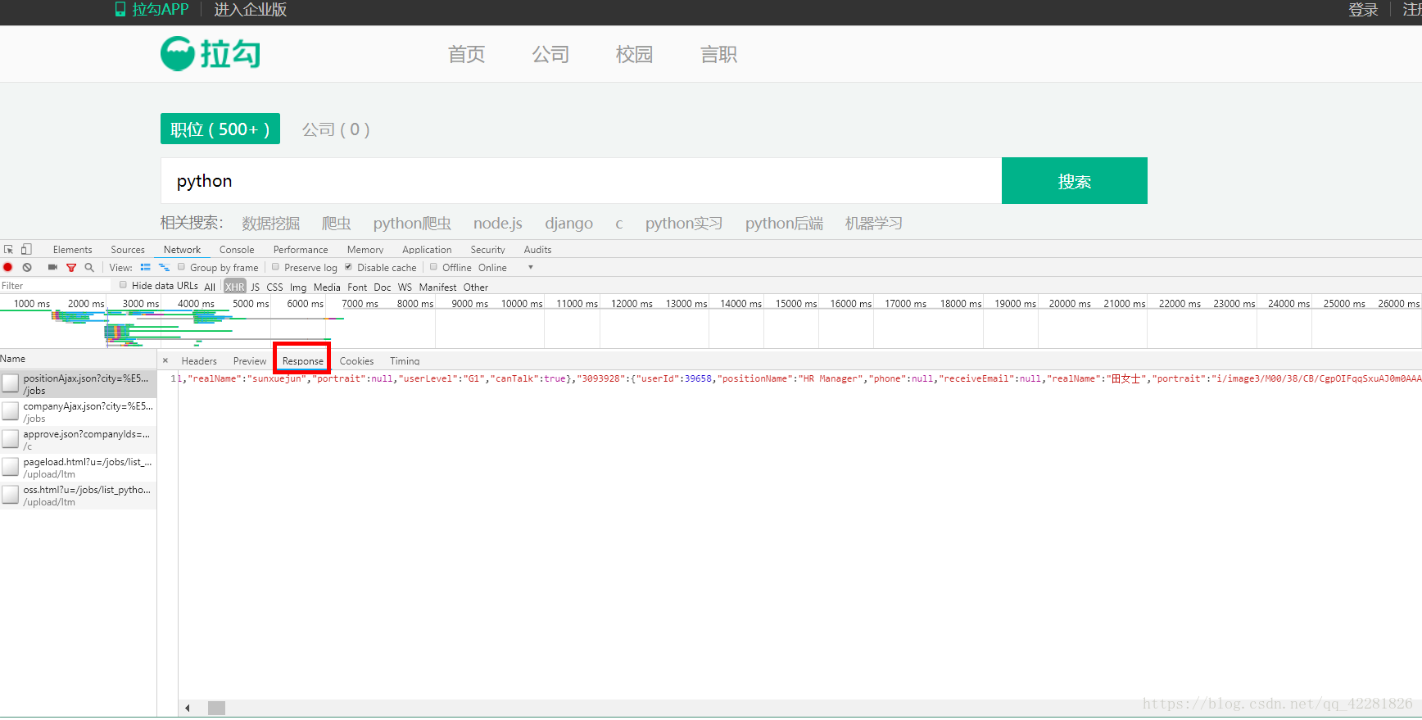Click file icon of positionAjax.json request

point(11,383)
